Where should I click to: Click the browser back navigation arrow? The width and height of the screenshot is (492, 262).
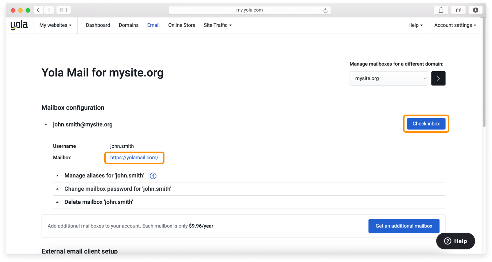(38, 10)
